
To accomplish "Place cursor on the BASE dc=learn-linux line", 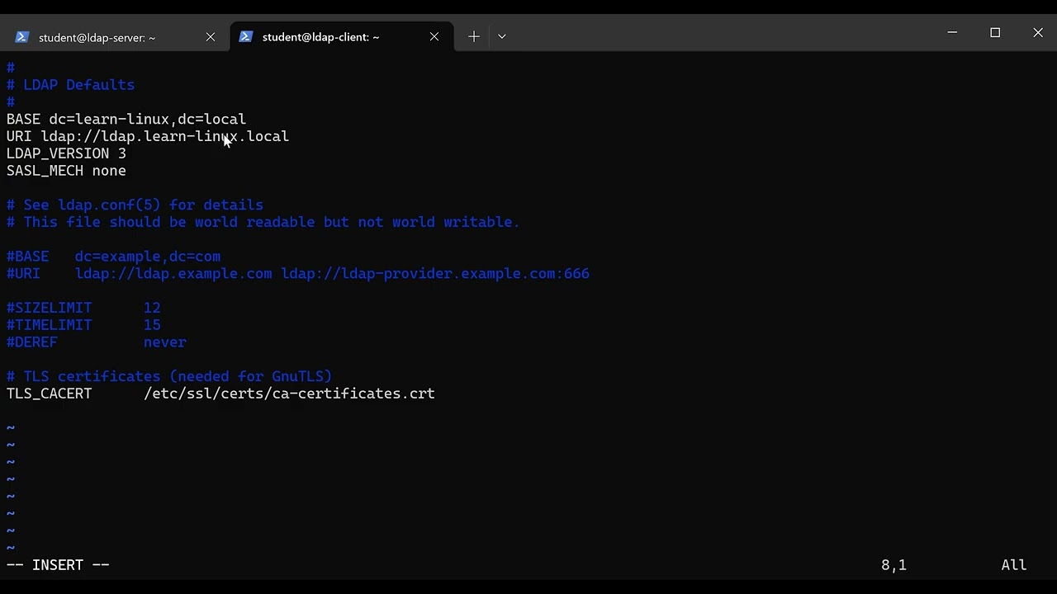I will (126, 119).
